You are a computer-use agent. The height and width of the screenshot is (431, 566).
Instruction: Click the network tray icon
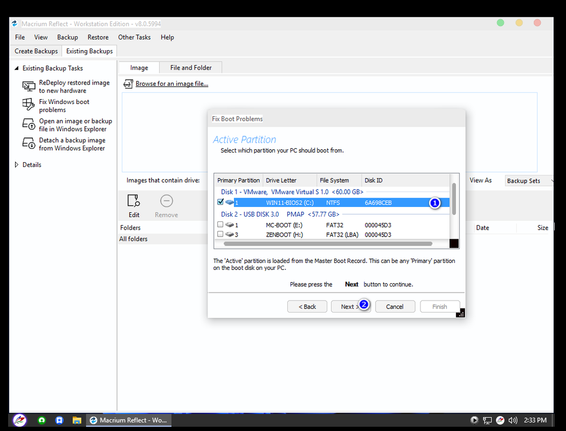tap(487, 420)
